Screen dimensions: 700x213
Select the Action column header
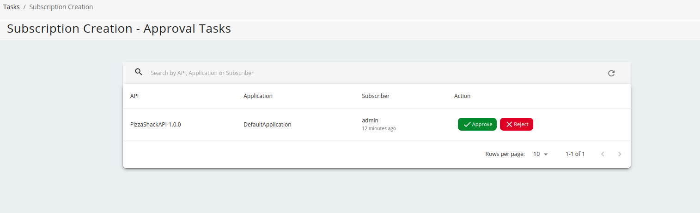[462, 96]
